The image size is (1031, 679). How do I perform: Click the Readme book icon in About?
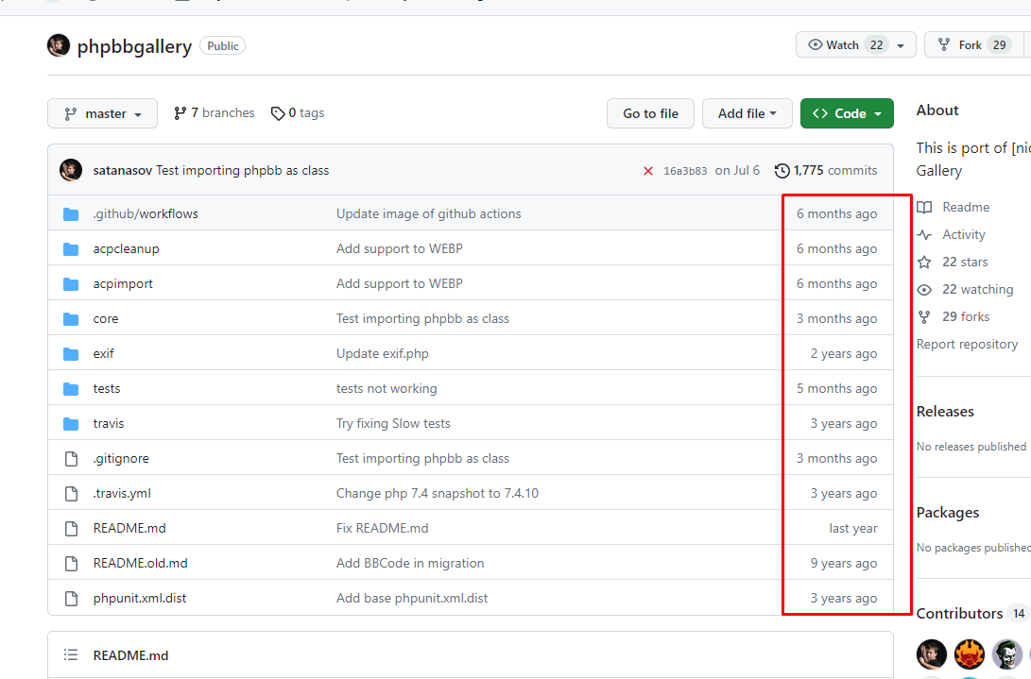(924, 207)
